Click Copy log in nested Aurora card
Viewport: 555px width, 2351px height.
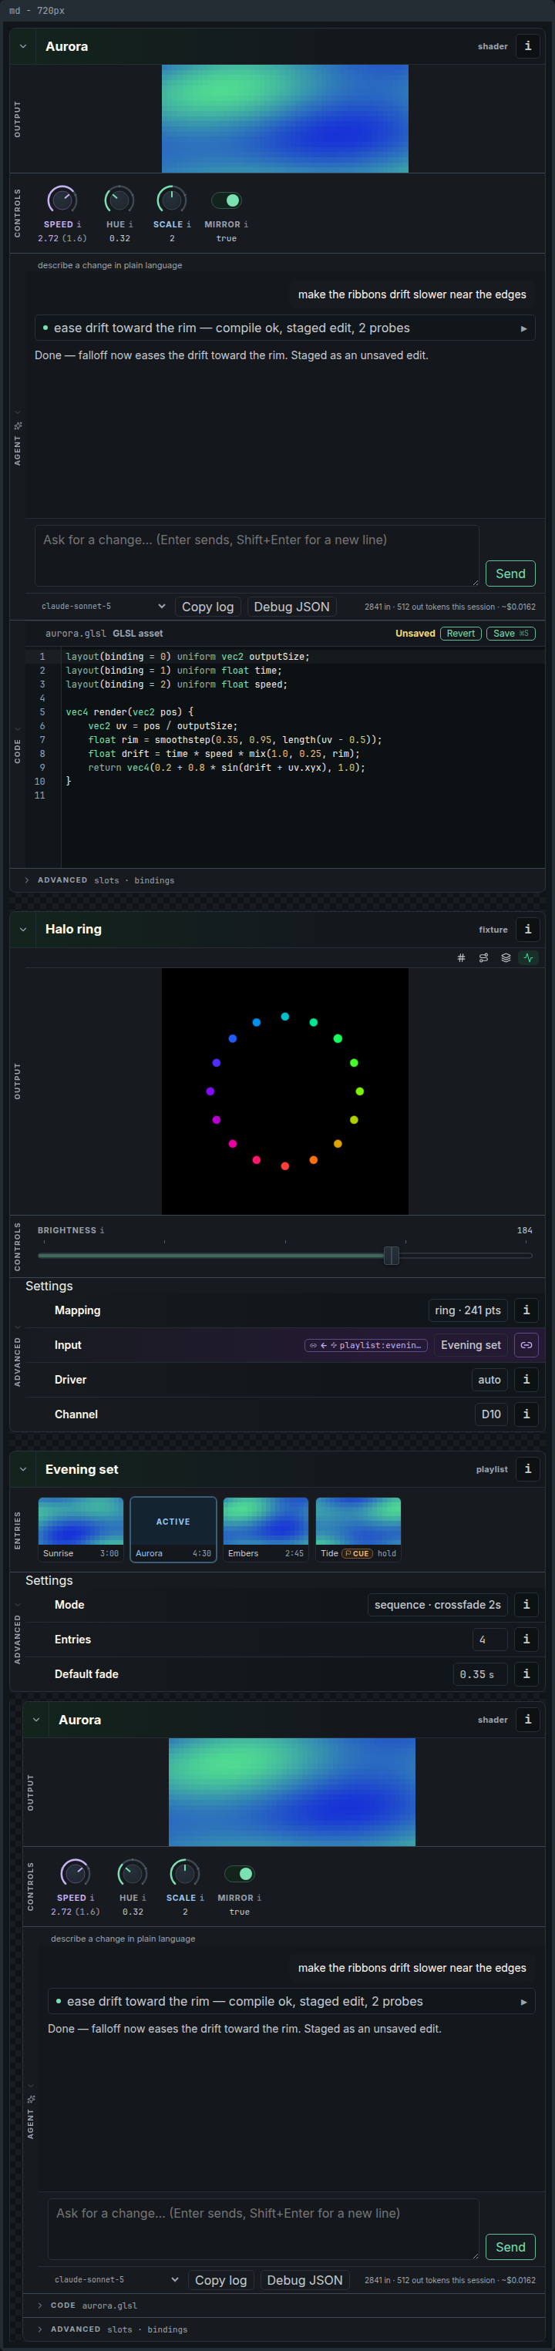click(x=221, y=2280)
